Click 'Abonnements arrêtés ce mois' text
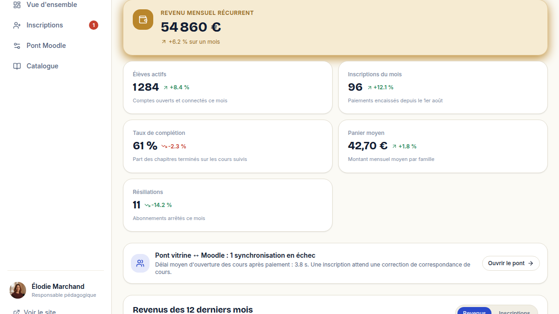Viewport: 559px width, 314px height. point(169,218)
